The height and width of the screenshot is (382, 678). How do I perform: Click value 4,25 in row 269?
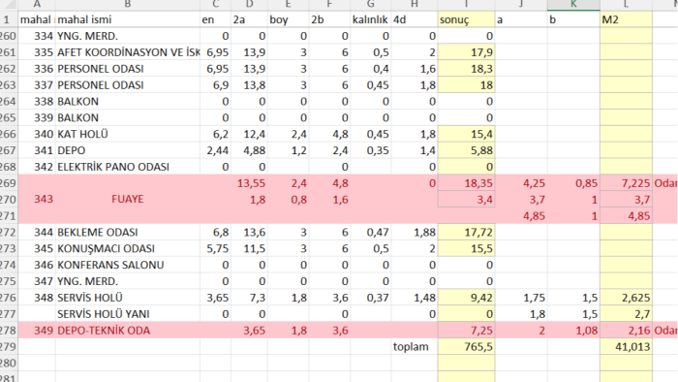(x=521, y=183)
